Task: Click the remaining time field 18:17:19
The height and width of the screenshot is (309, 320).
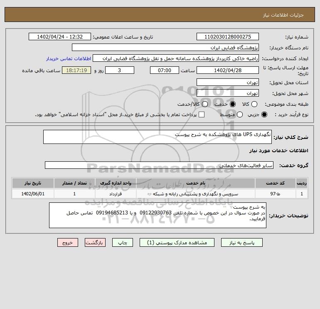Action: click(76, 70)
